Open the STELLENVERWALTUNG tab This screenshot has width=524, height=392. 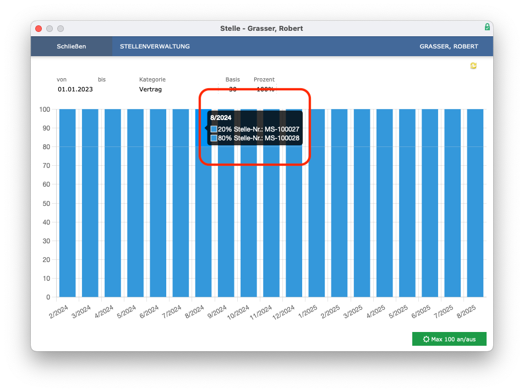point(155,46)
